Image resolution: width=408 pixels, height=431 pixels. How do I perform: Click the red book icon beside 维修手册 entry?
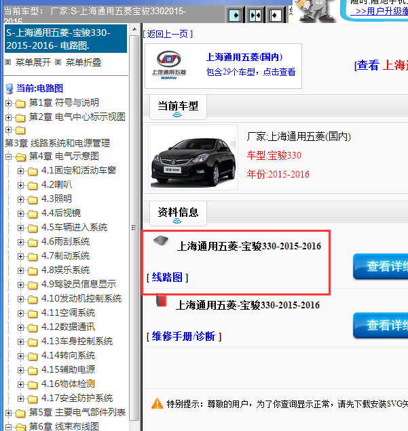[162, 300]
